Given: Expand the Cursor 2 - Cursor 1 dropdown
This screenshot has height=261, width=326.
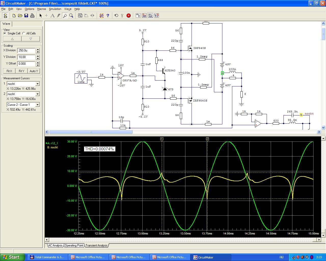Looking at the screenshot, I should pos(37,105).
